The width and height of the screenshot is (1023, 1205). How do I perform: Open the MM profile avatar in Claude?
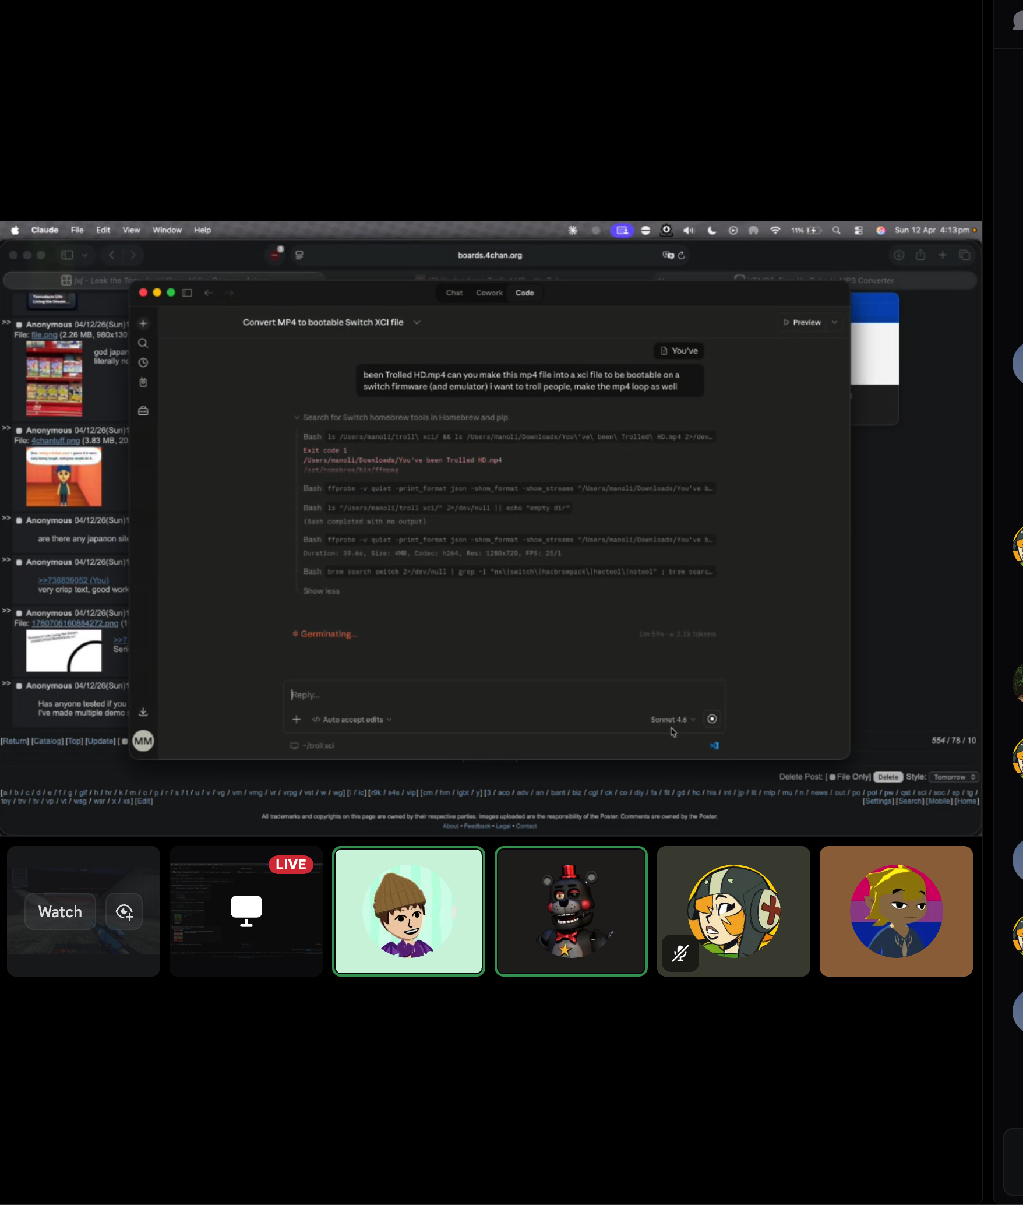(x=143, y=741)
